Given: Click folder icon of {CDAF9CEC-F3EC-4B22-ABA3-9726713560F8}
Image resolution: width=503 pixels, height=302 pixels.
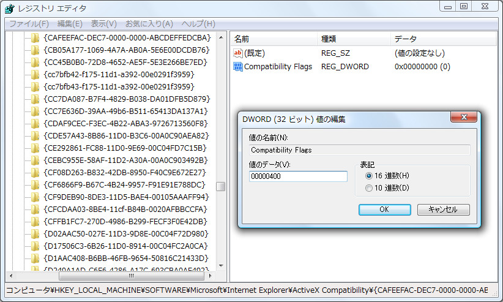Looking at the screenshot, I should pos(35,124).
